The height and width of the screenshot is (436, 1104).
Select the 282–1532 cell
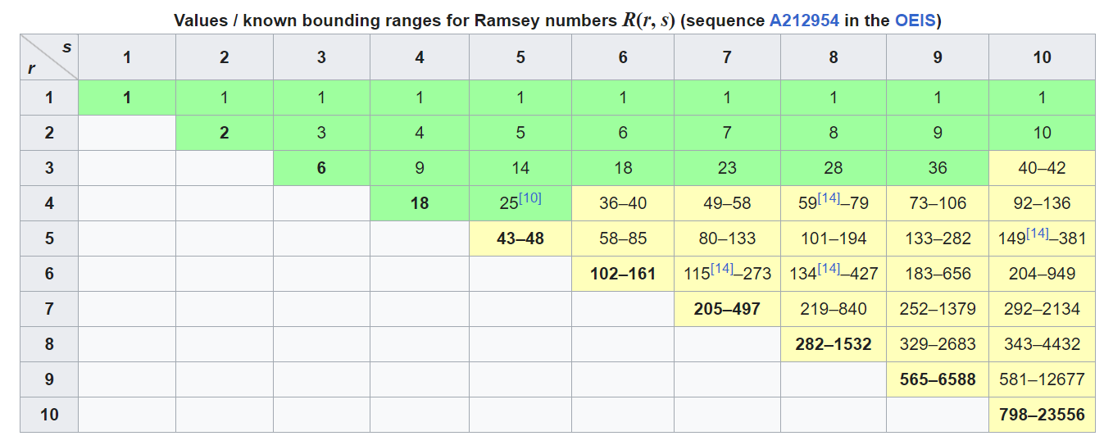click(834, 344)
